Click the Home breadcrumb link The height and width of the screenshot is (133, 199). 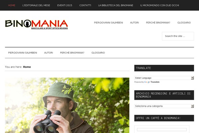pos(27,67)
